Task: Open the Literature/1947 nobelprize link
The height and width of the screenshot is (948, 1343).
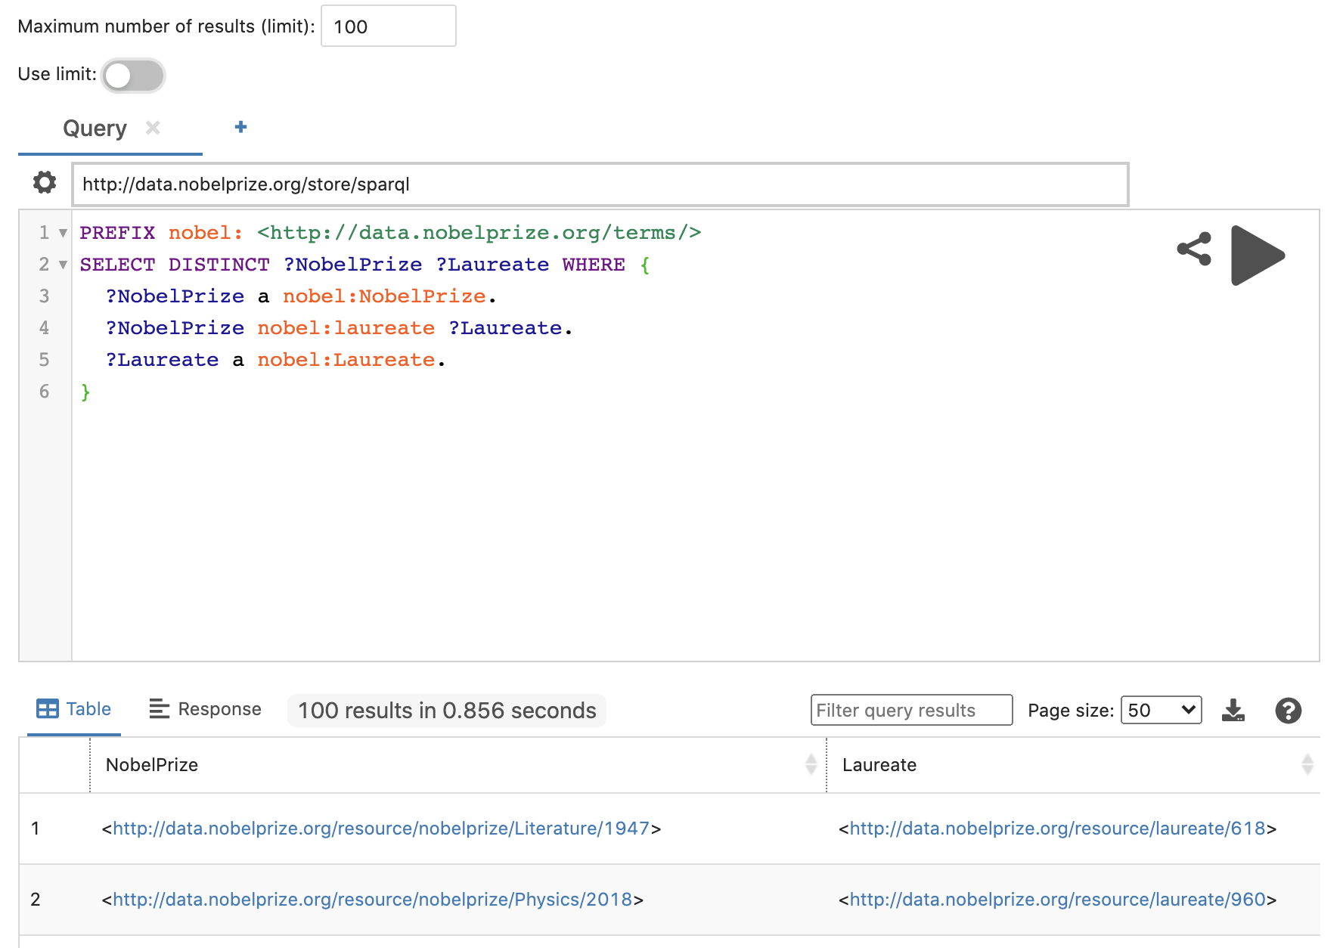Action: [x=381, y=829]
